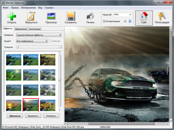The height and width of the screenshot is (130, 174).
Task: Toggle the Интерполяция checkbox
Action: point(104,21)
